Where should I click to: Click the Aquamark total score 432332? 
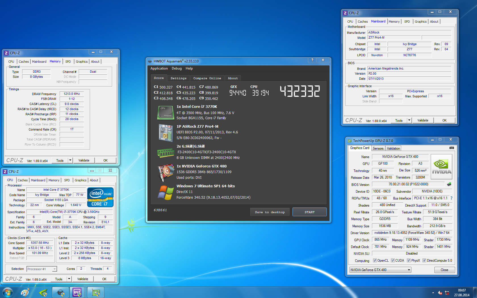click(300, 91)
